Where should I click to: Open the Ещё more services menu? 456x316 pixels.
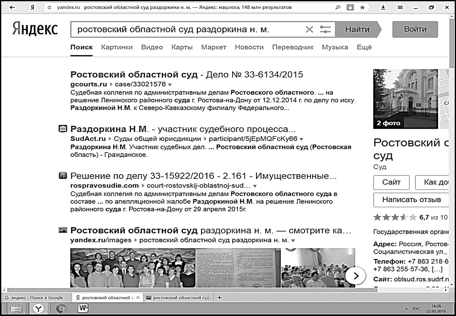point(364,47)
